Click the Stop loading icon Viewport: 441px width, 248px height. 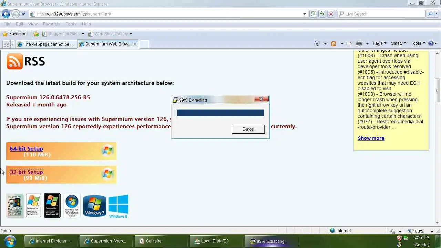[x=331, y=14]
